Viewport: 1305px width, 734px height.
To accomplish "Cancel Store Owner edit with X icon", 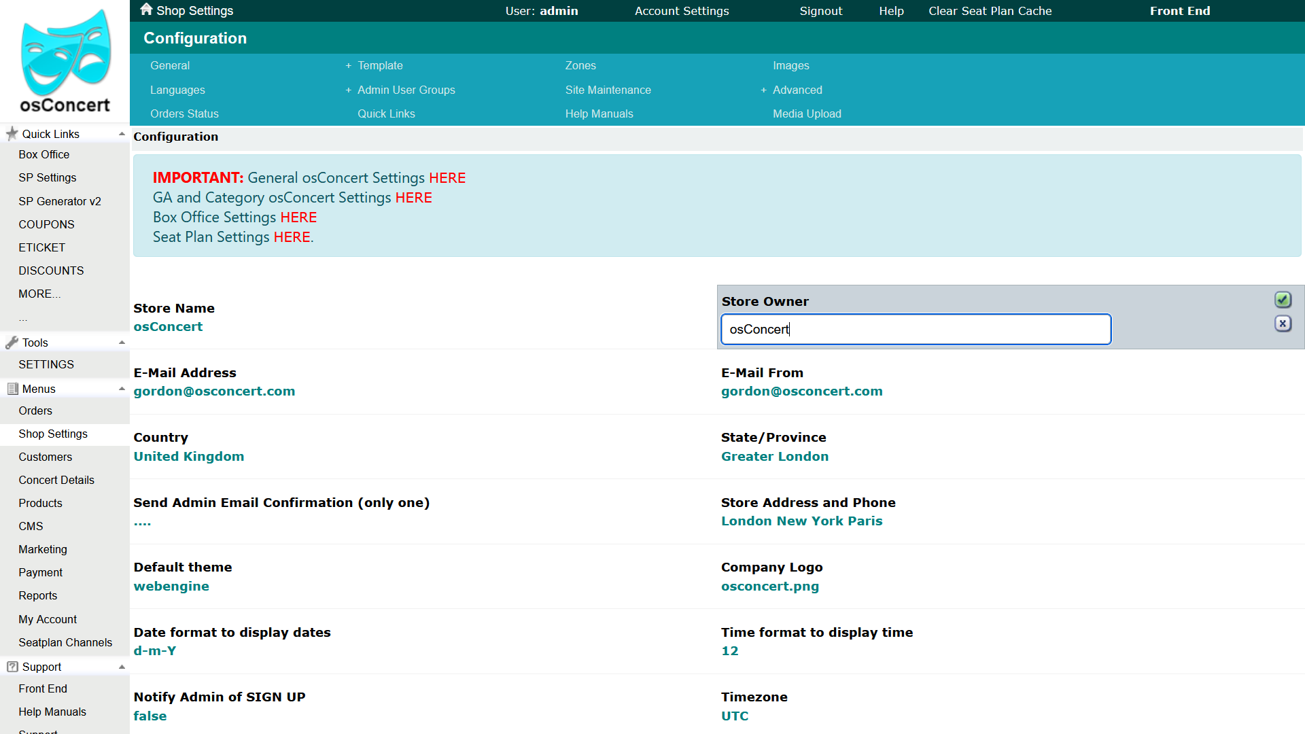I will 1283,324.
